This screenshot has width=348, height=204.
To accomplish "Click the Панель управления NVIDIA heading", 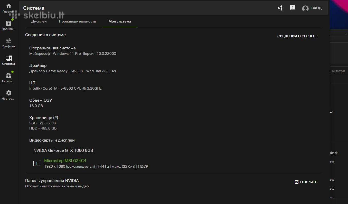I will 52,180.
